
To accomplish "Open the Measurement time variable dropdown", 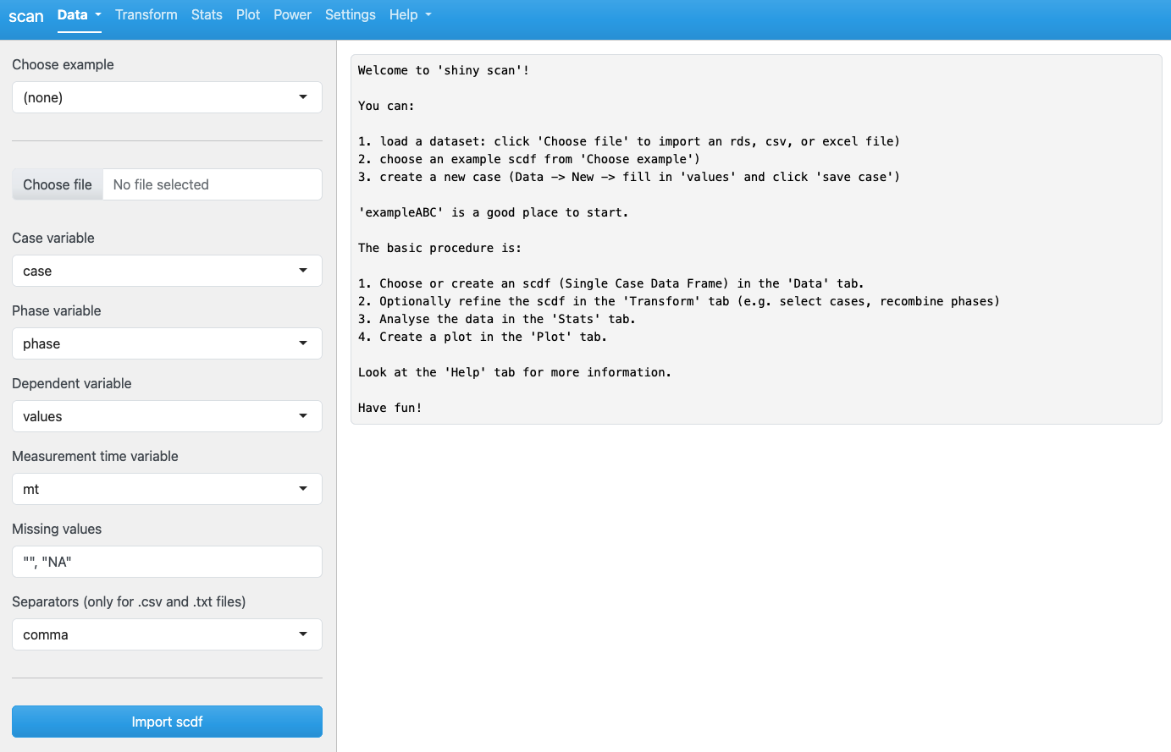I will (x=167, y=489).
